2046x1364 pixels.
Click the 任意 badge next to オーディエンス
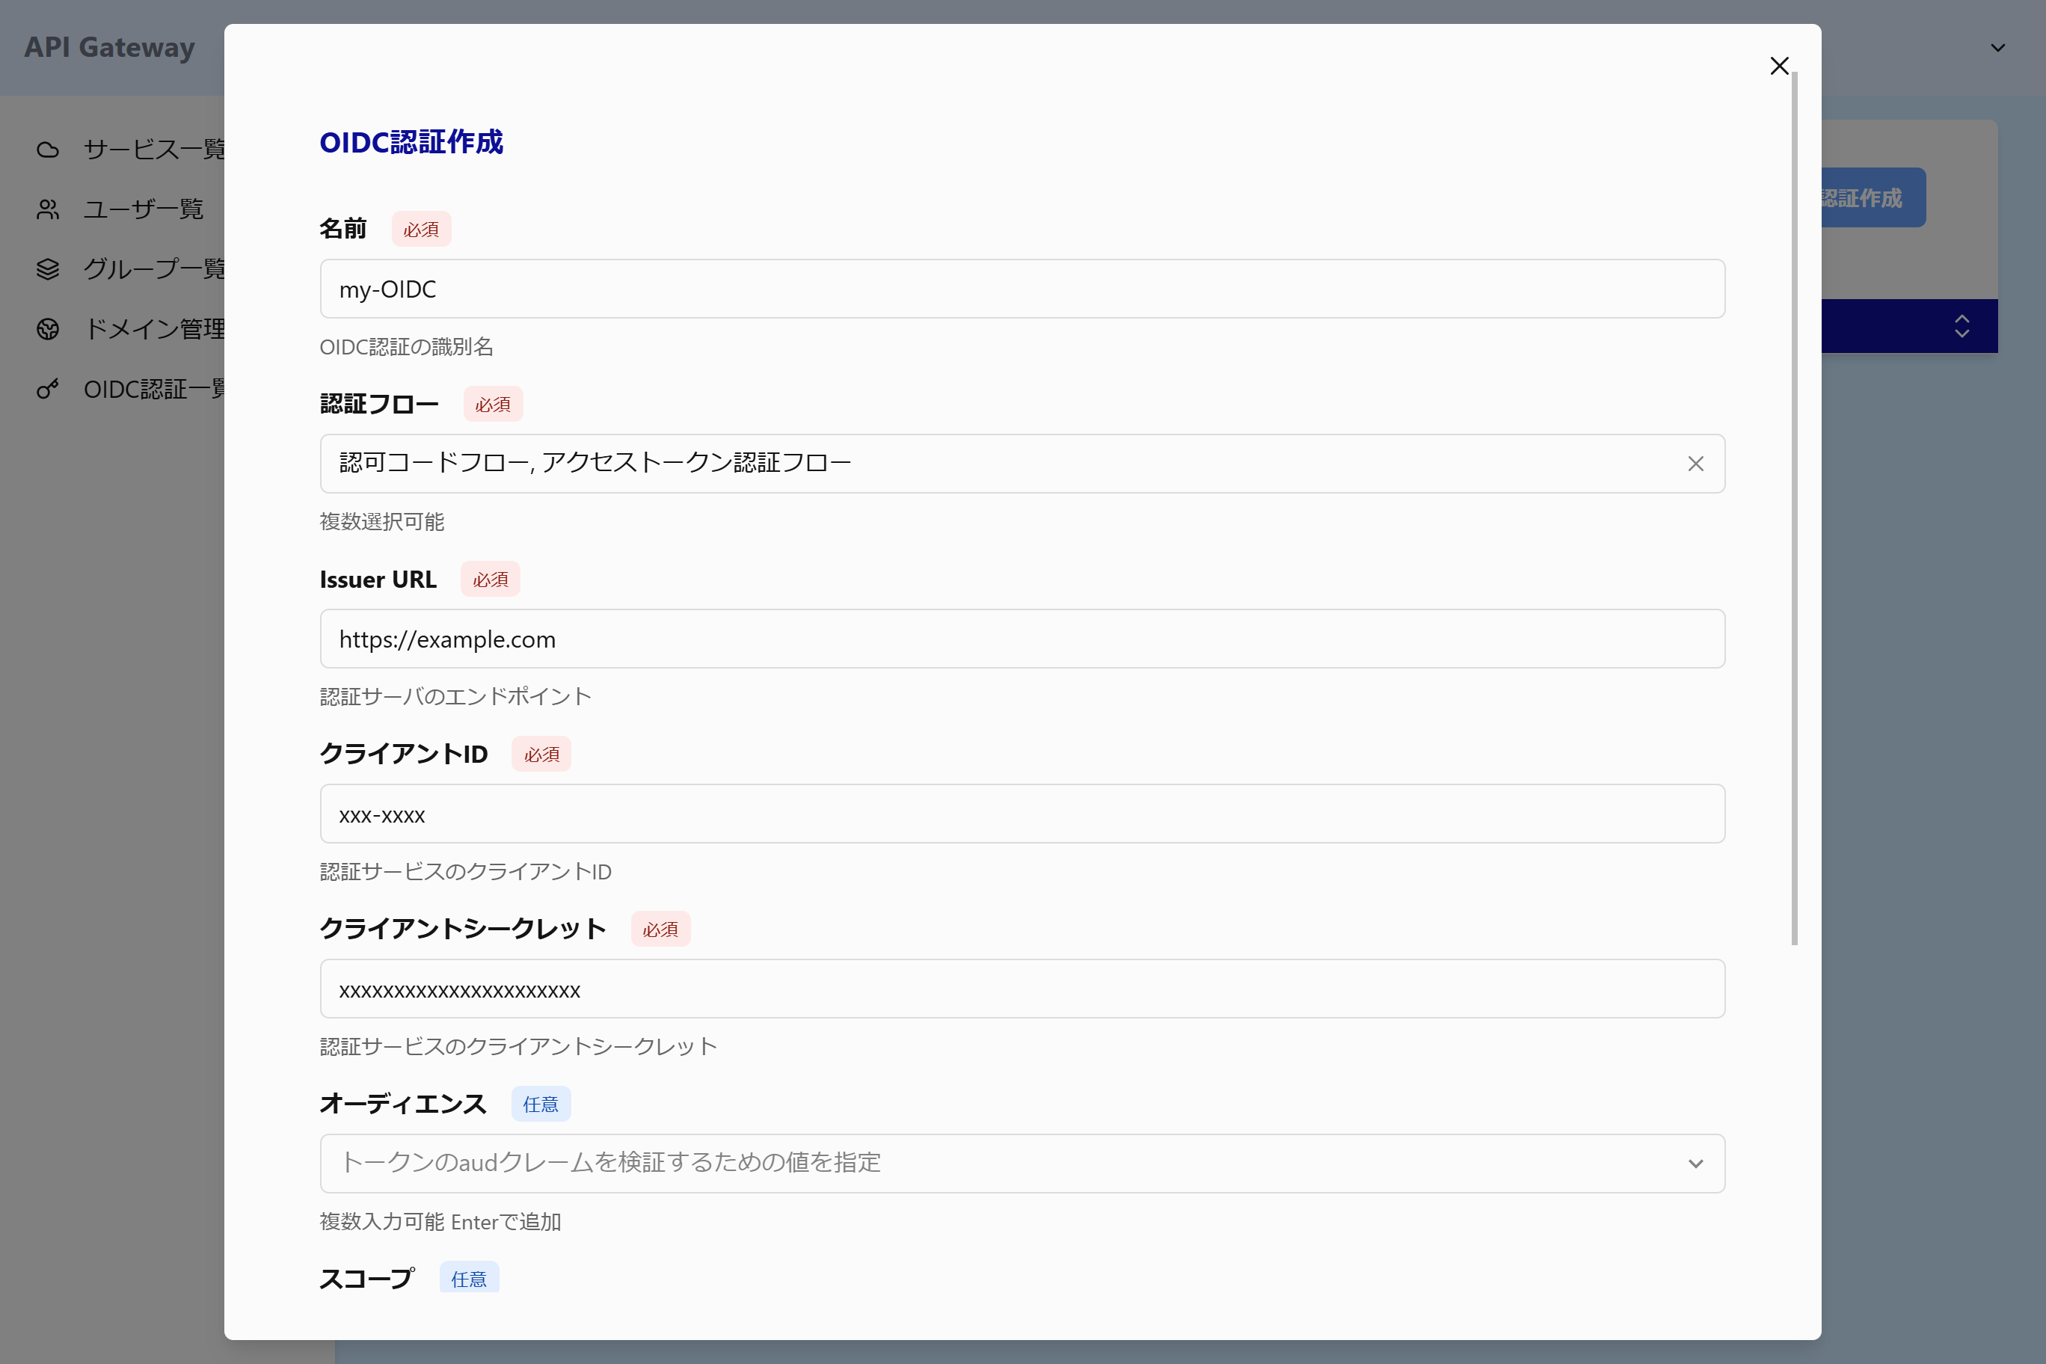540,1104
